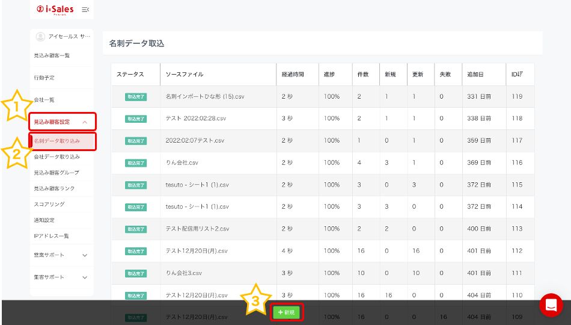Click the i:Sales logo
The width and height of the screenshot is (571, 325).
point(56,9)
